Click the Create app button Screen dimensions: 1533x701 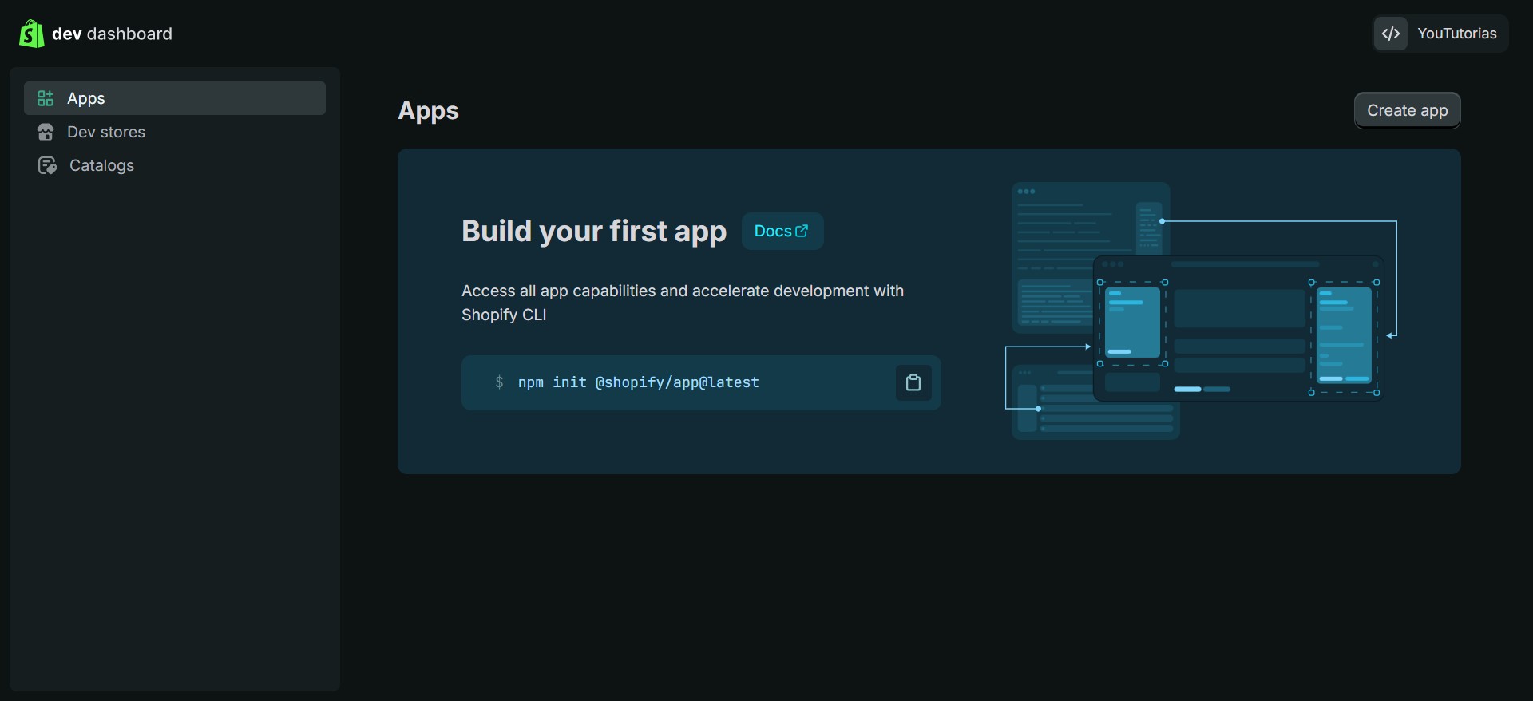pos(1407,110)
